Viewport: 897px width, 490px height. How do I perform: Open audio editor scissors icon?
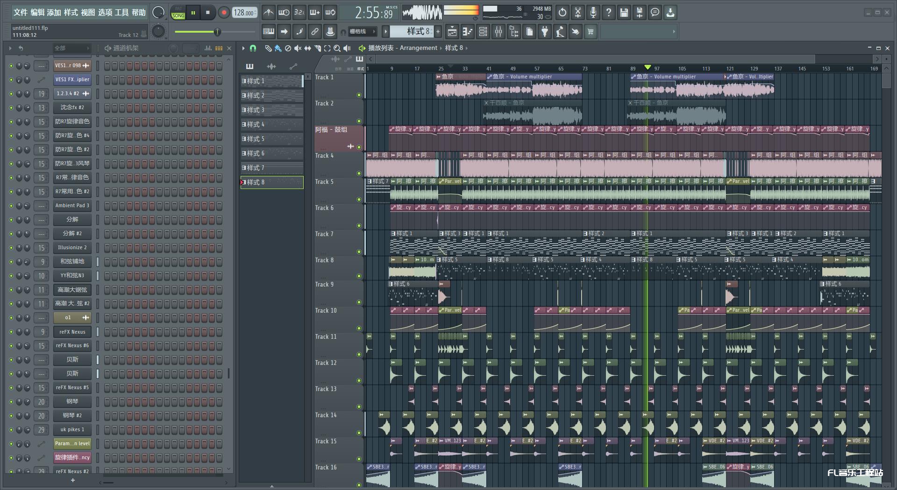click(578, 13)
